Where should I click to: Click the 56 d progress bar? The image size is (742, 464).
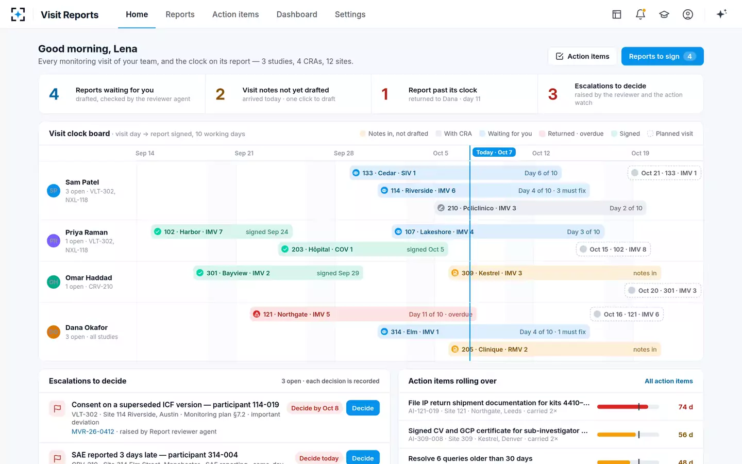628,435
